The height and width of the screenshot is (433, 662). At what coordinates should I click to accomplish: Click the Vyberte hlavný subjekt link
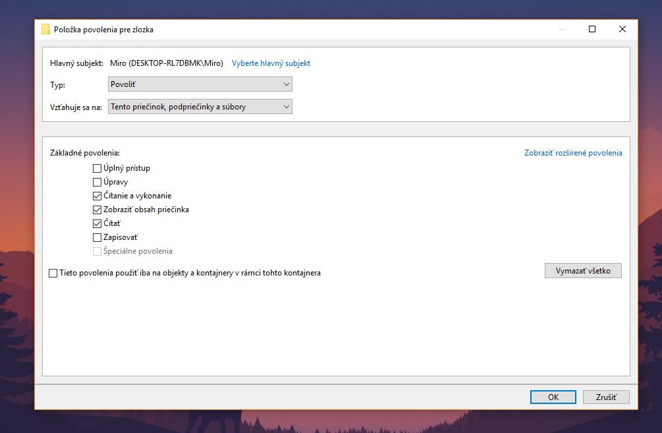pyautogui.click(x=271, y=63)
